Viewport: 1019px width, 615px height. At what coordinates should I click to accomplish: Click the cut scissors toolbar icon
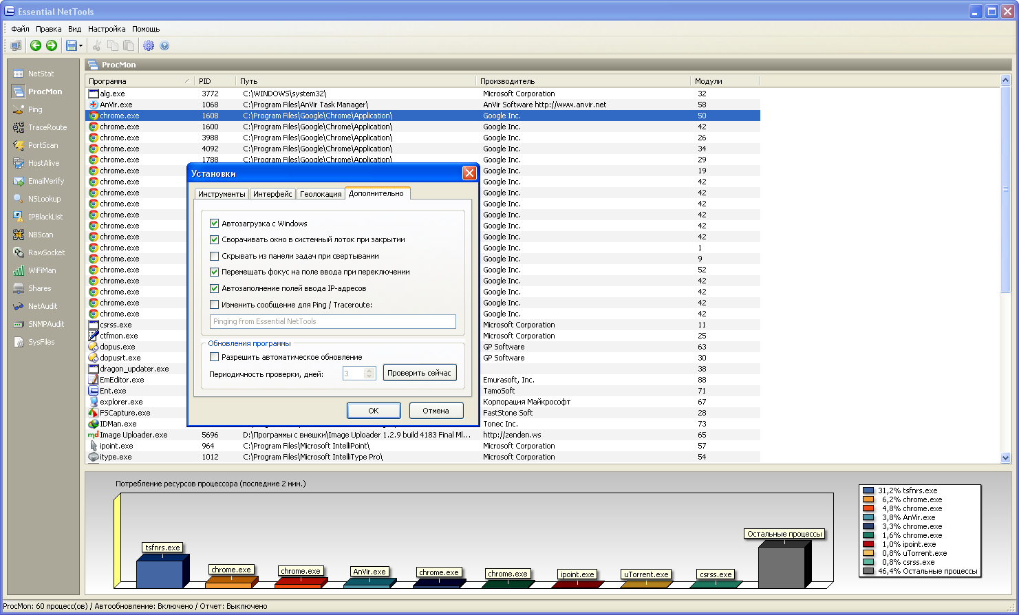click(x=97, y=45)
